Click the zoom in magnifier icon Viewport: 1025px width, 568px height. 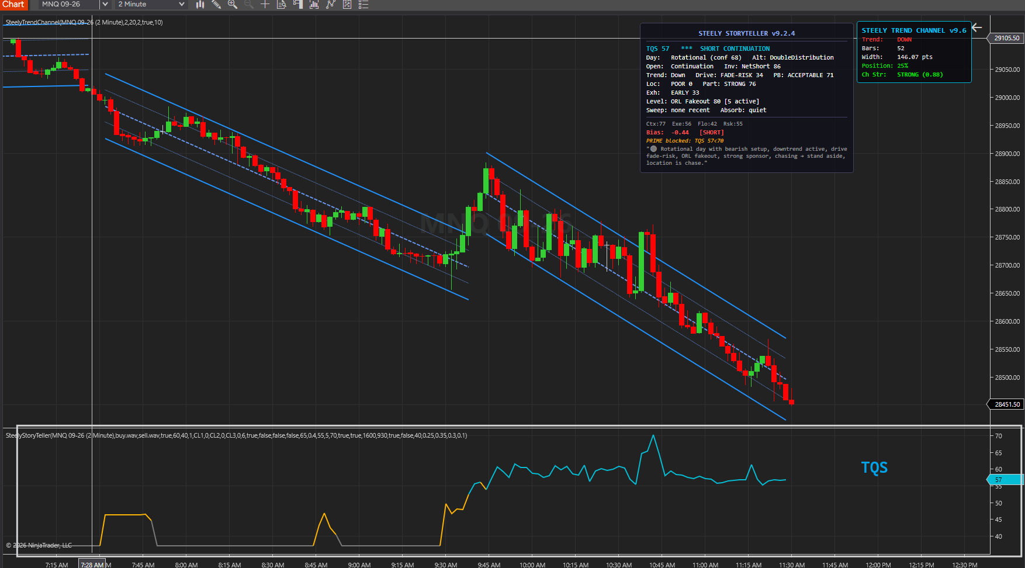(x=233, y=5)
